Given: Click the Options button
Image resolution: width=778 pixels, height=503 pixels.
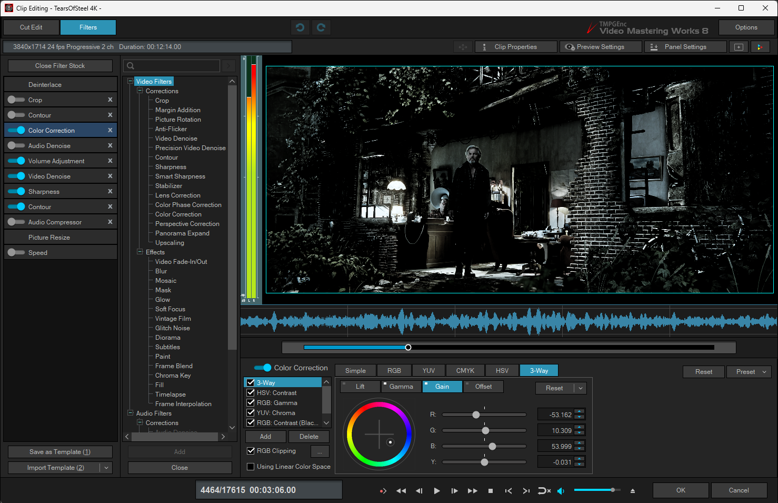Looking at the screenshot, I should 746,27.
